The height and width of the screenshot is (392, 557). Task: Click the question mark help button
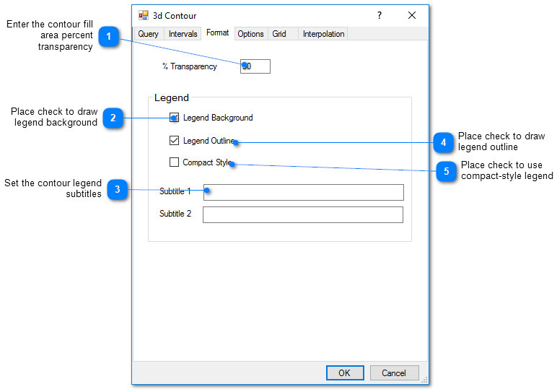pos(380,15)
